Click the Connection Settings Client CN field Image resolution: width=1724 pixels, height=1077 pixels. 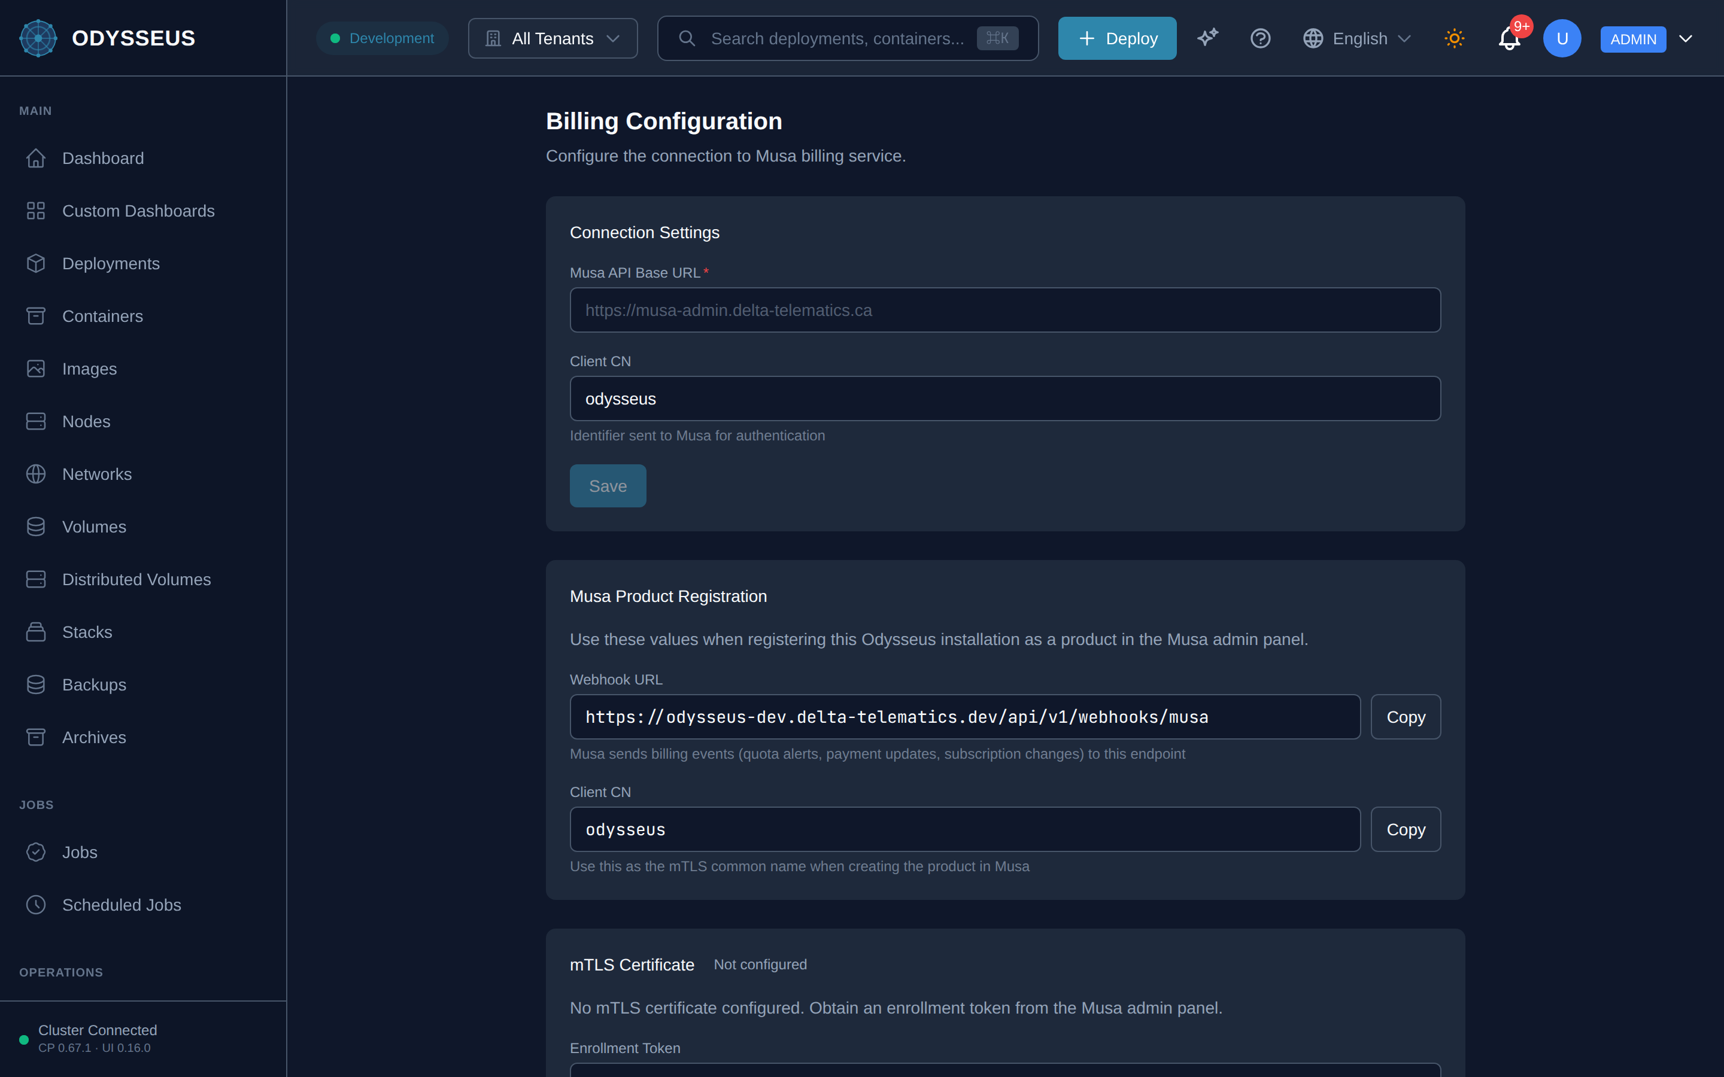click(x=1005, y=398)
